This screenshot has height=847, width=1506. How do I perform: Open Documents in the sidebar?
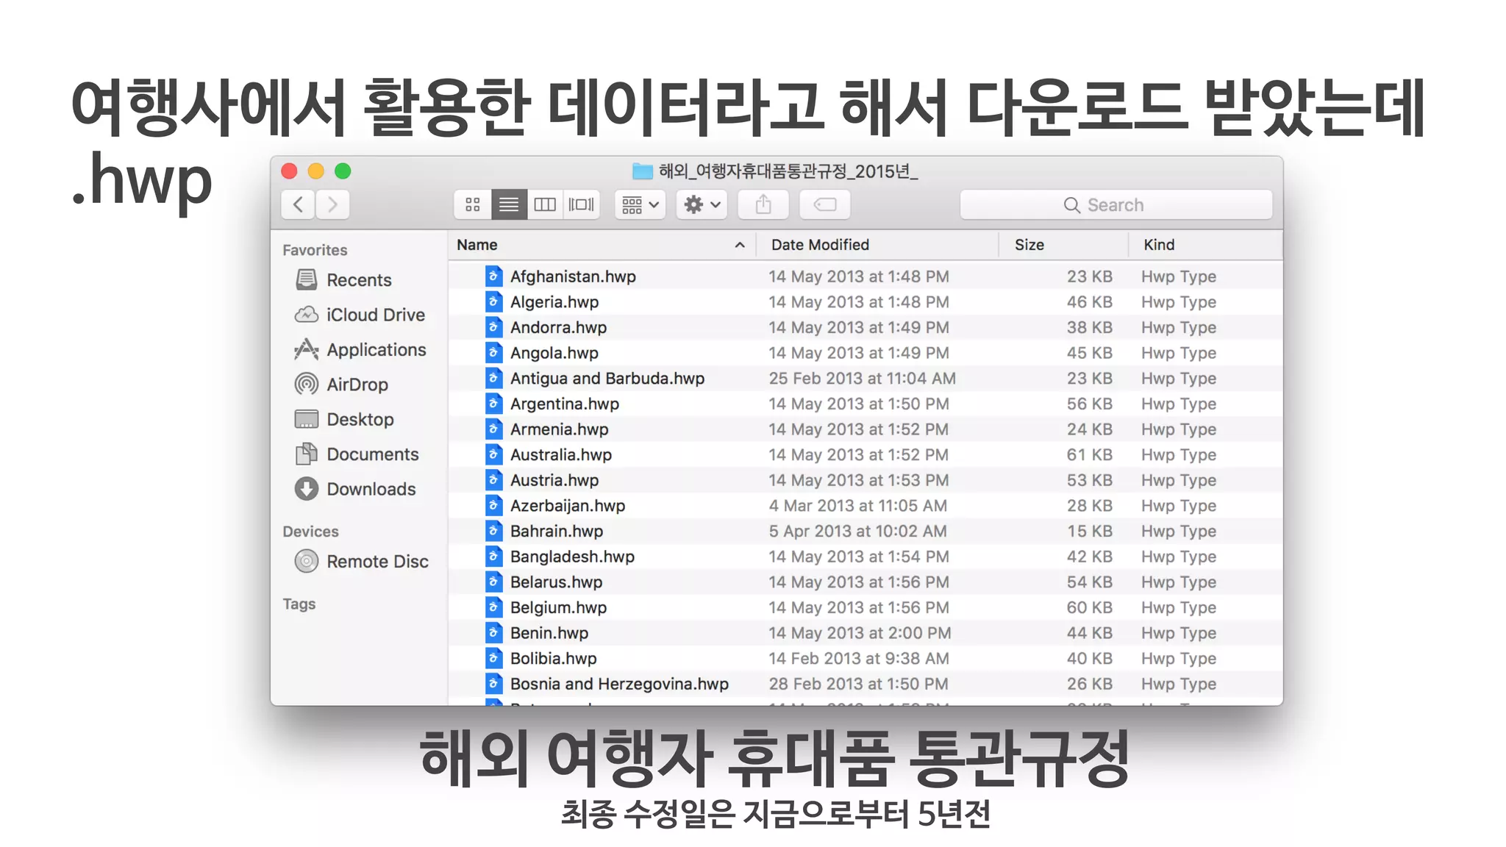357,454
